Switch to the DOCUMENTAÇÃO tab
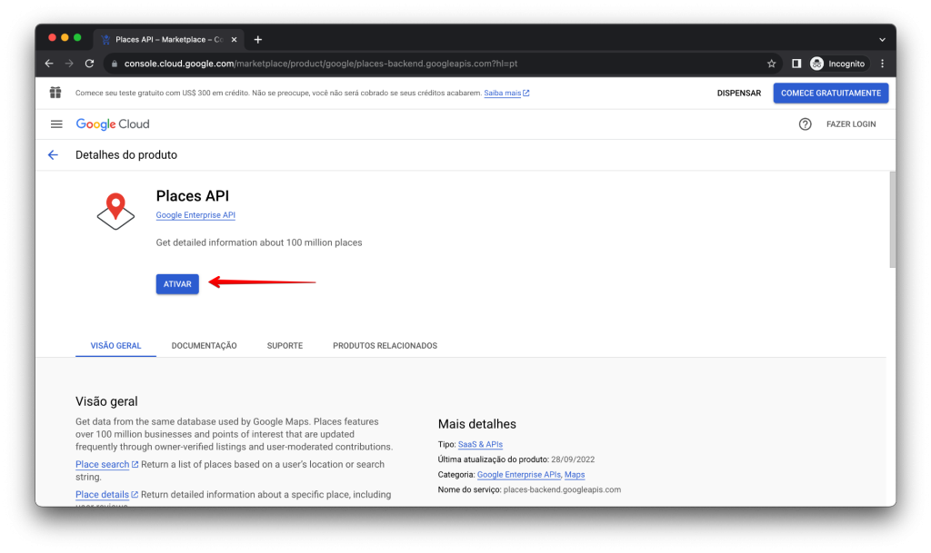 205,346
